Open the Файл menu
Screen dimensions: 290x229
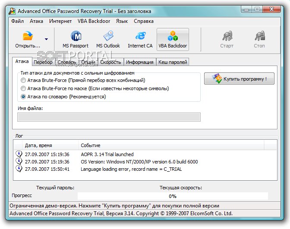click(x=17, y=21)
